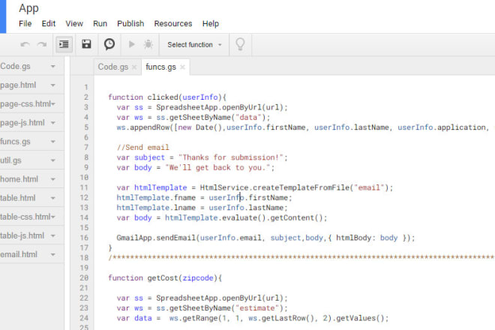Open the Run menu

click(x=100, y=24)
